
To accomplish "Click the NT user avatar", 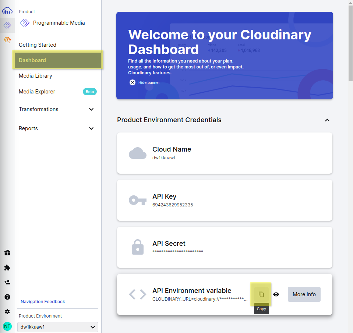I will 7,326.
